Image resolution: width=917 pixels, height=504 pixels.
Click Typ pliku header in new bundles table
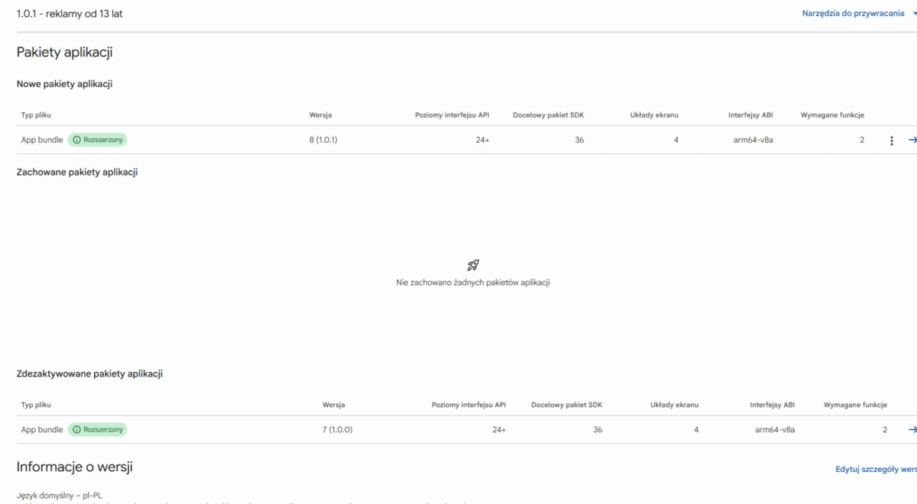(36, 115)
